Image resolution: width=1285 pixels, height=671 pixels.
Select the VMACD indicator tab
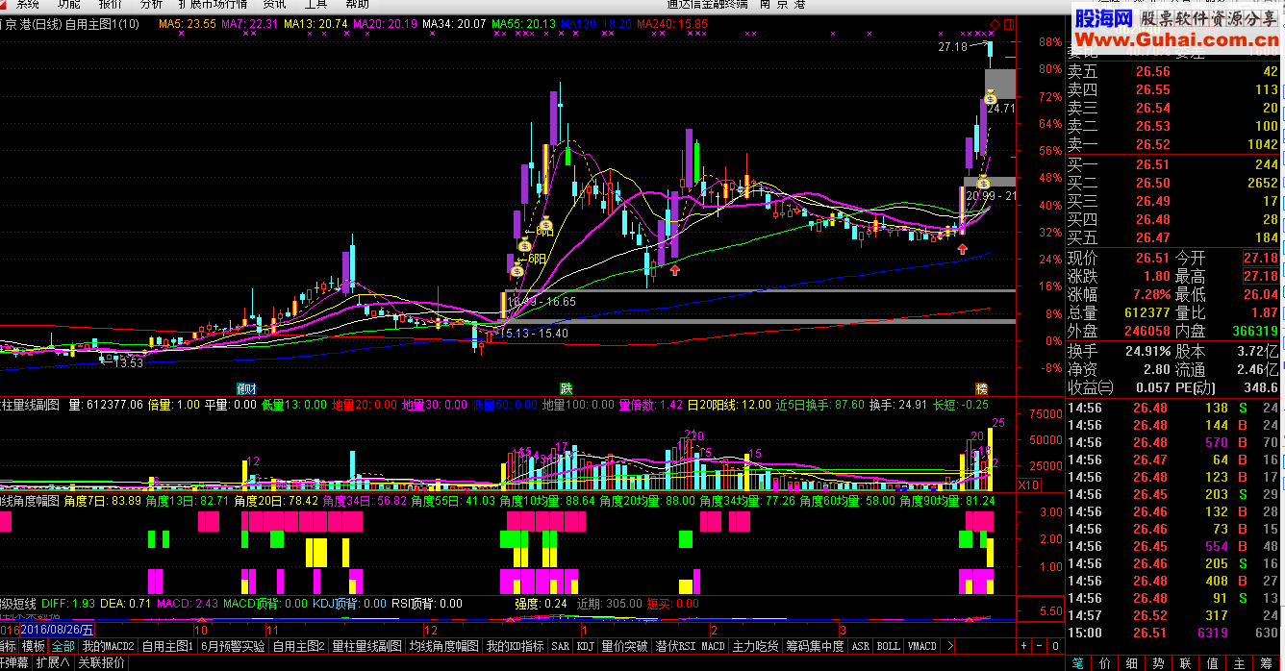tap(923, 646)
